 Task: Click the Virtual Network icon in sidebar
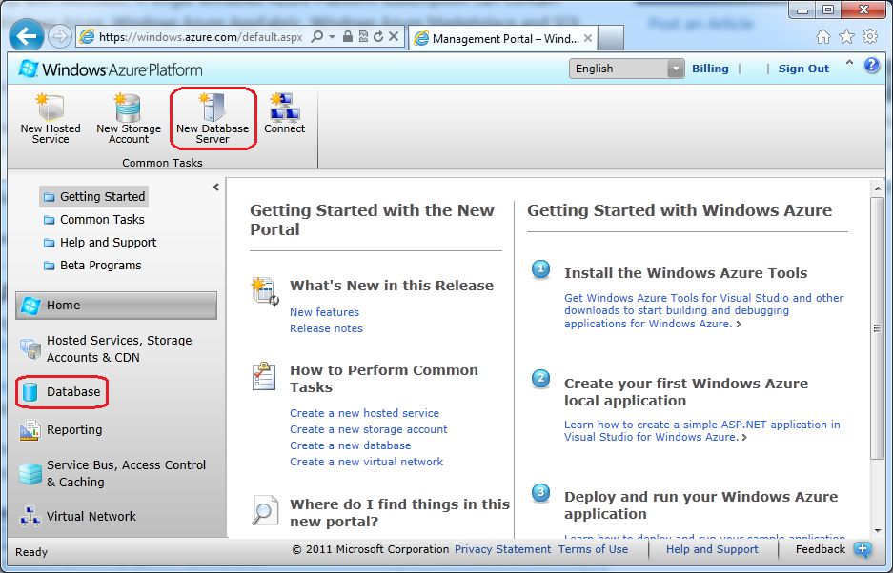tap(30, 517)
